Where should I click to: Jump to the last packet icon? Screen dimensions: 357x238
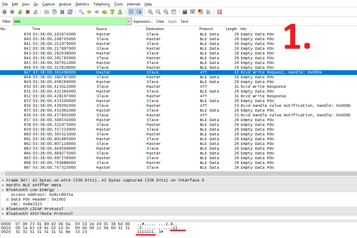click(120, 12)
